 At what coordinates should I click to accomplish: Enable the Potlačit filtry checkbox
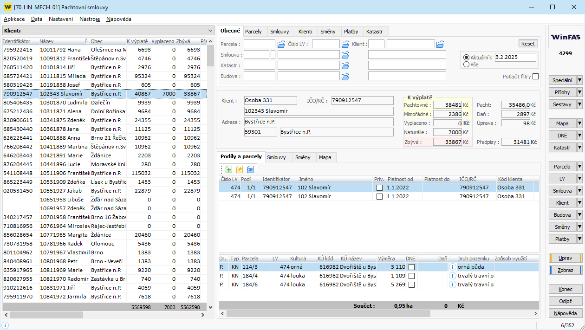[536, 77]
